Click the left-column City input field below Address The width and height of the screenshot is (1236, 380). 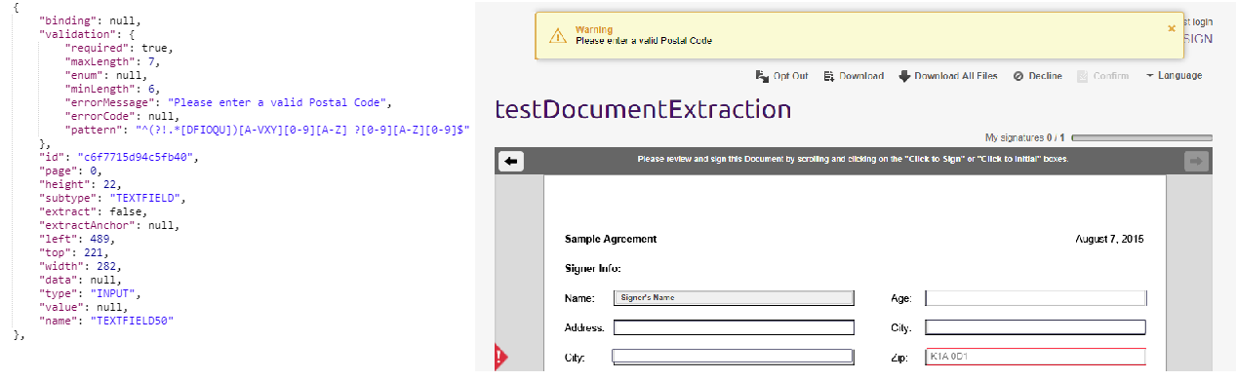(x=734, y=357)
